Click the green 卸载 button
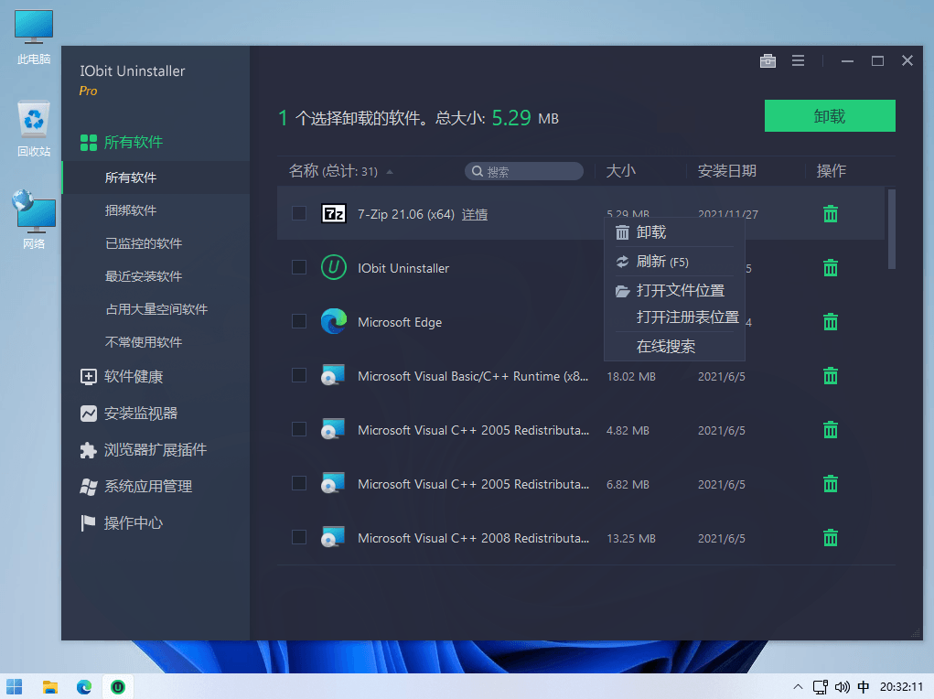Screen dimensions: 934x699 point(830,115)
